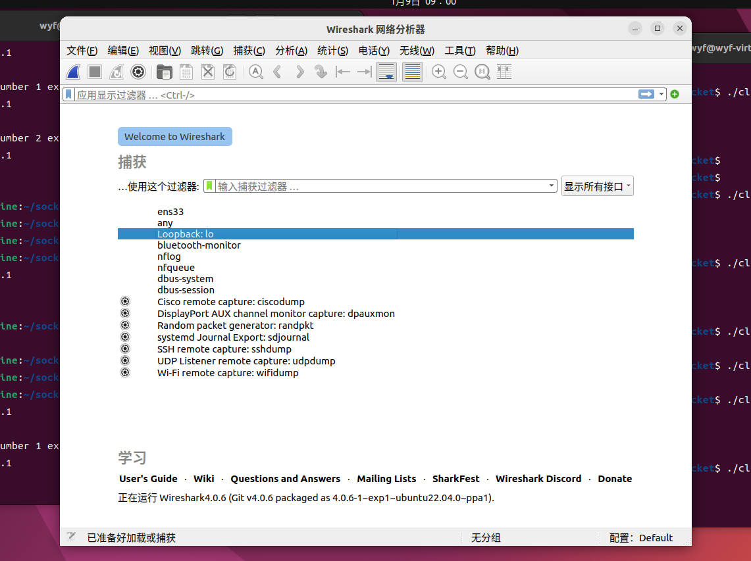The image size is (751, 561).
Task: Click the reload capture file icon
Action: pos(230,72)
